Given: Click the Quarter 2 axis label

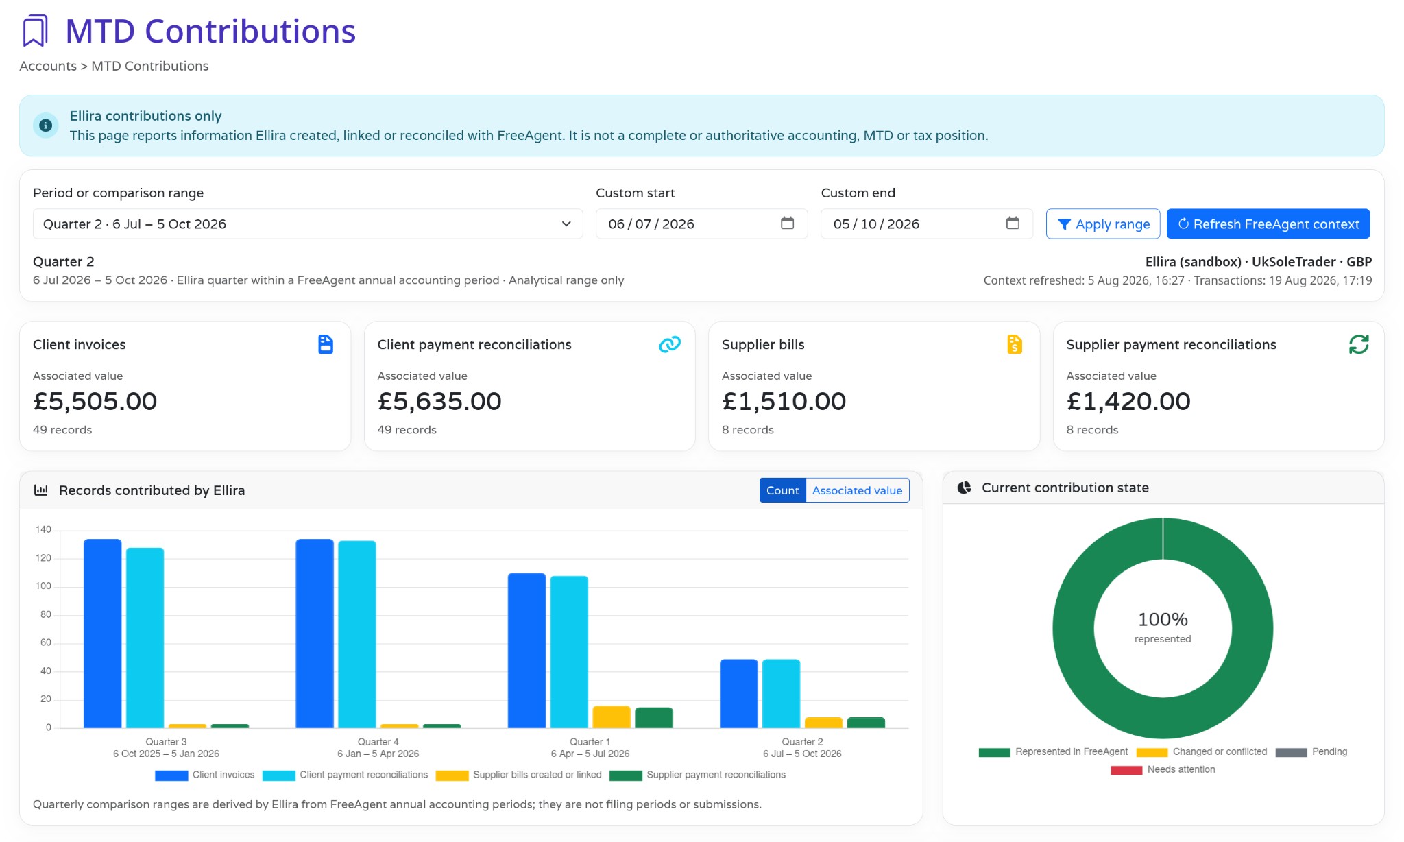Looking at the screenshot, I should [802, 747].
